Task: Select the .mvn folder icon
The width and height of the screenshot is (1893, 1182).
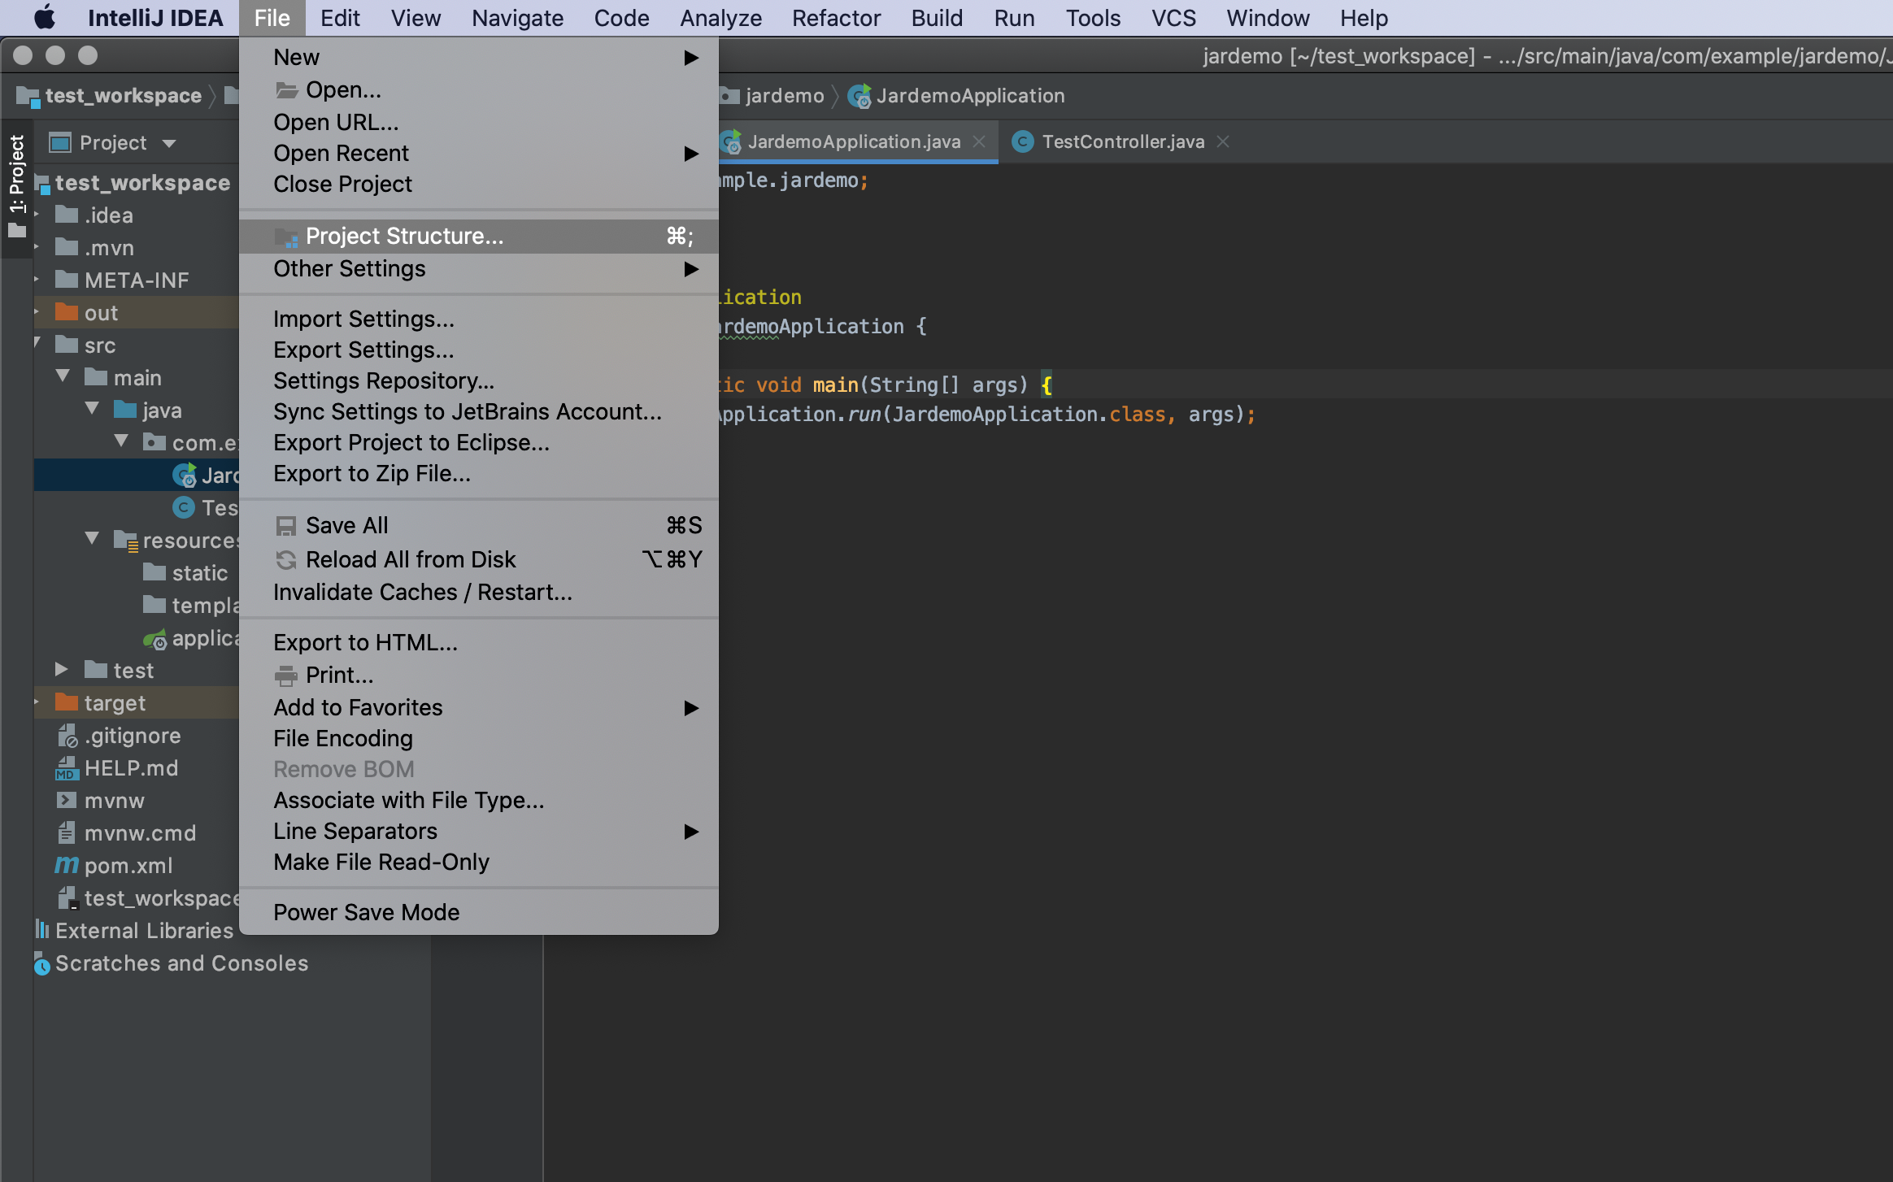Action: (66, 247)
